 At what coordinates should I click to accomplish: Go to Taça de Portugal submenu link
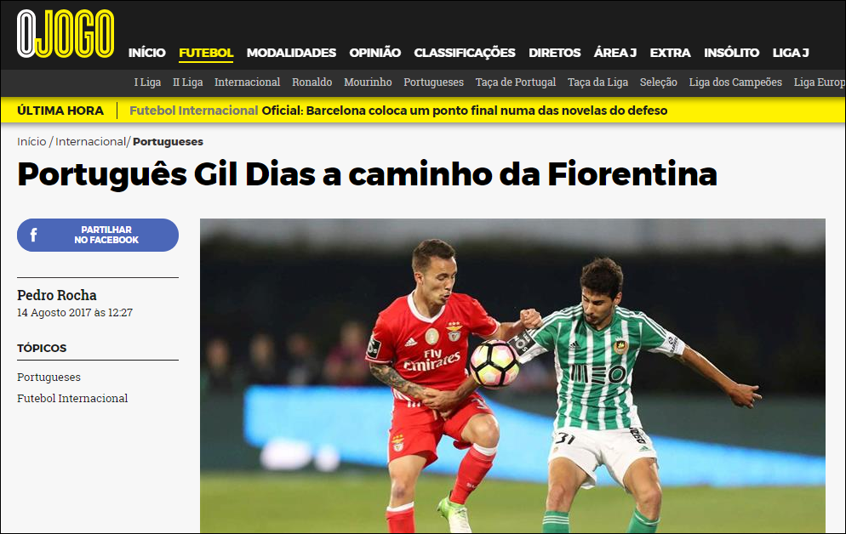[x=515, y=82]
